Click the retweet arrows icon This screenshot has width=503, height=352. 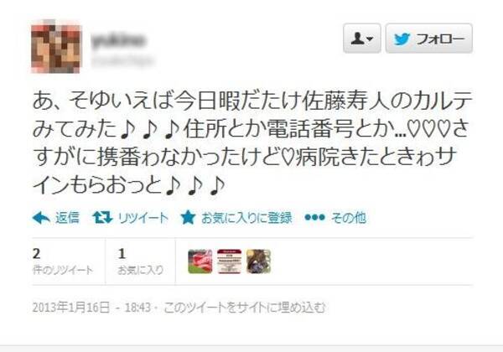(x=102, y=218)
